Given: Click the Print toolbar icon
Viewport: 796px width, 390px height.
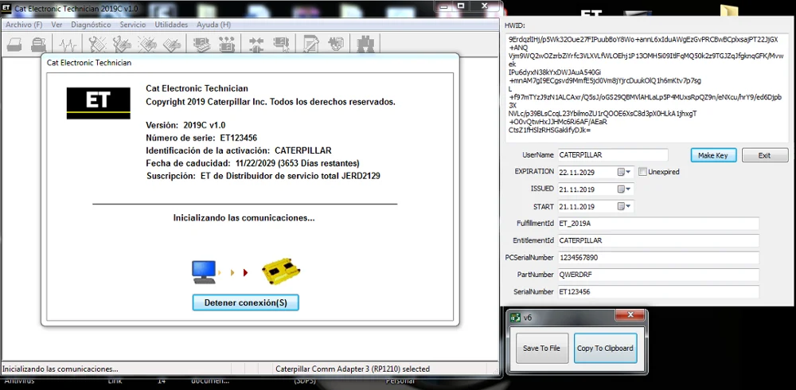Looking at the screenshot, I should (x=14, y=45).
